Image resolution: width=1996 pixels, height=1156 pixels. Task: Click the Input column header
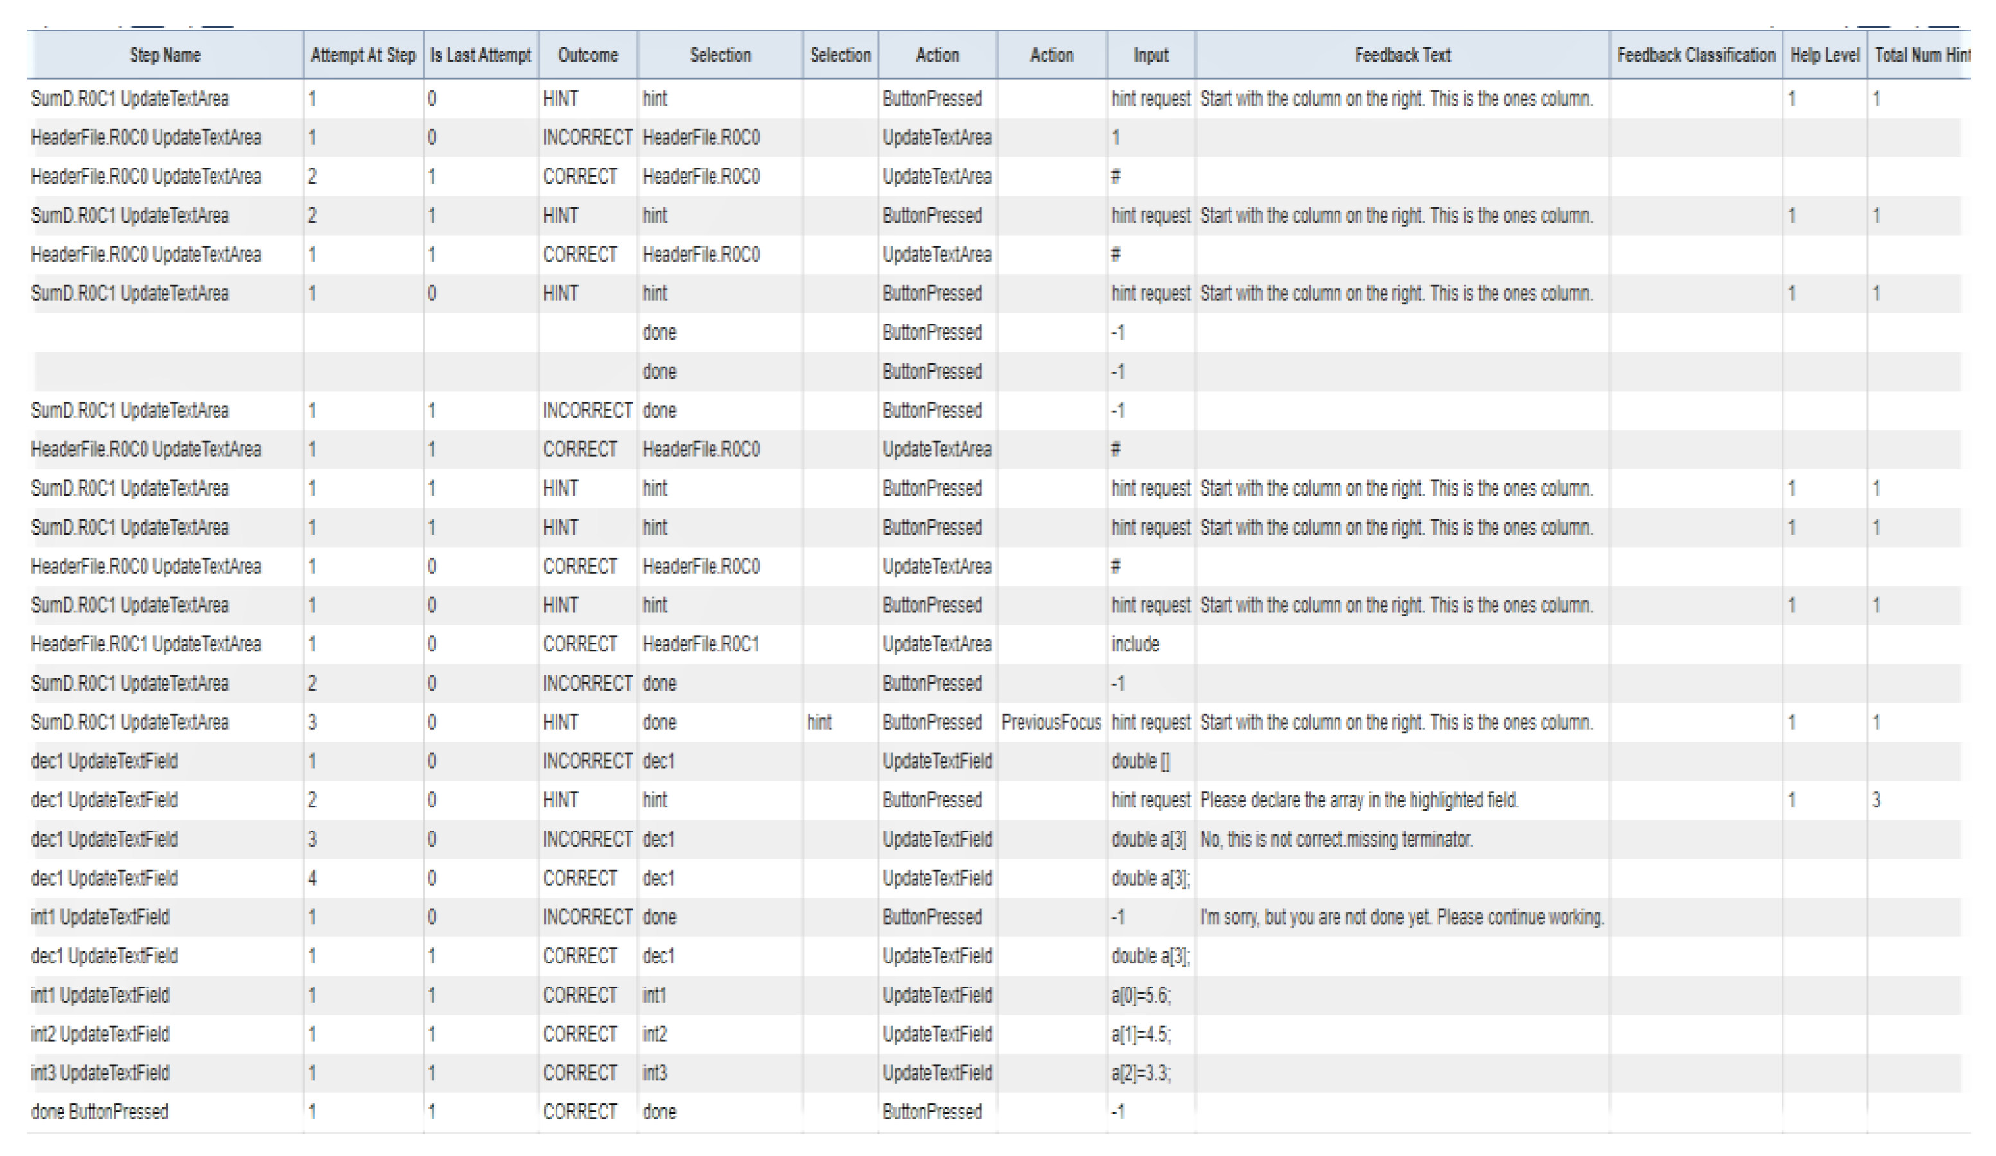[x=1150, y=55]
